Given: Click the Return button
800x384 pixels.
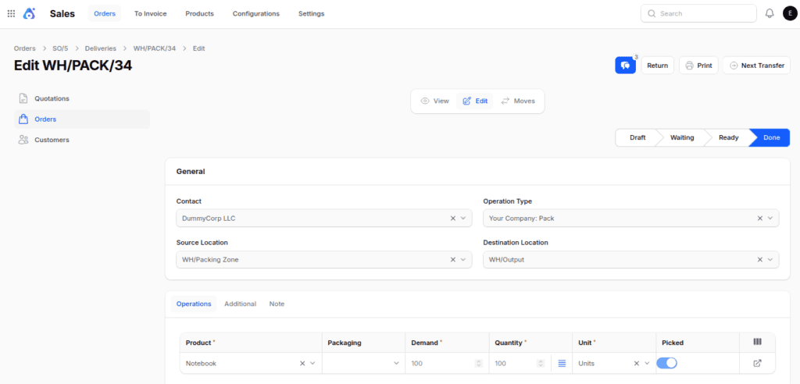Looking at the screenshot, I should pyautogui.click(x=658, y=66).
